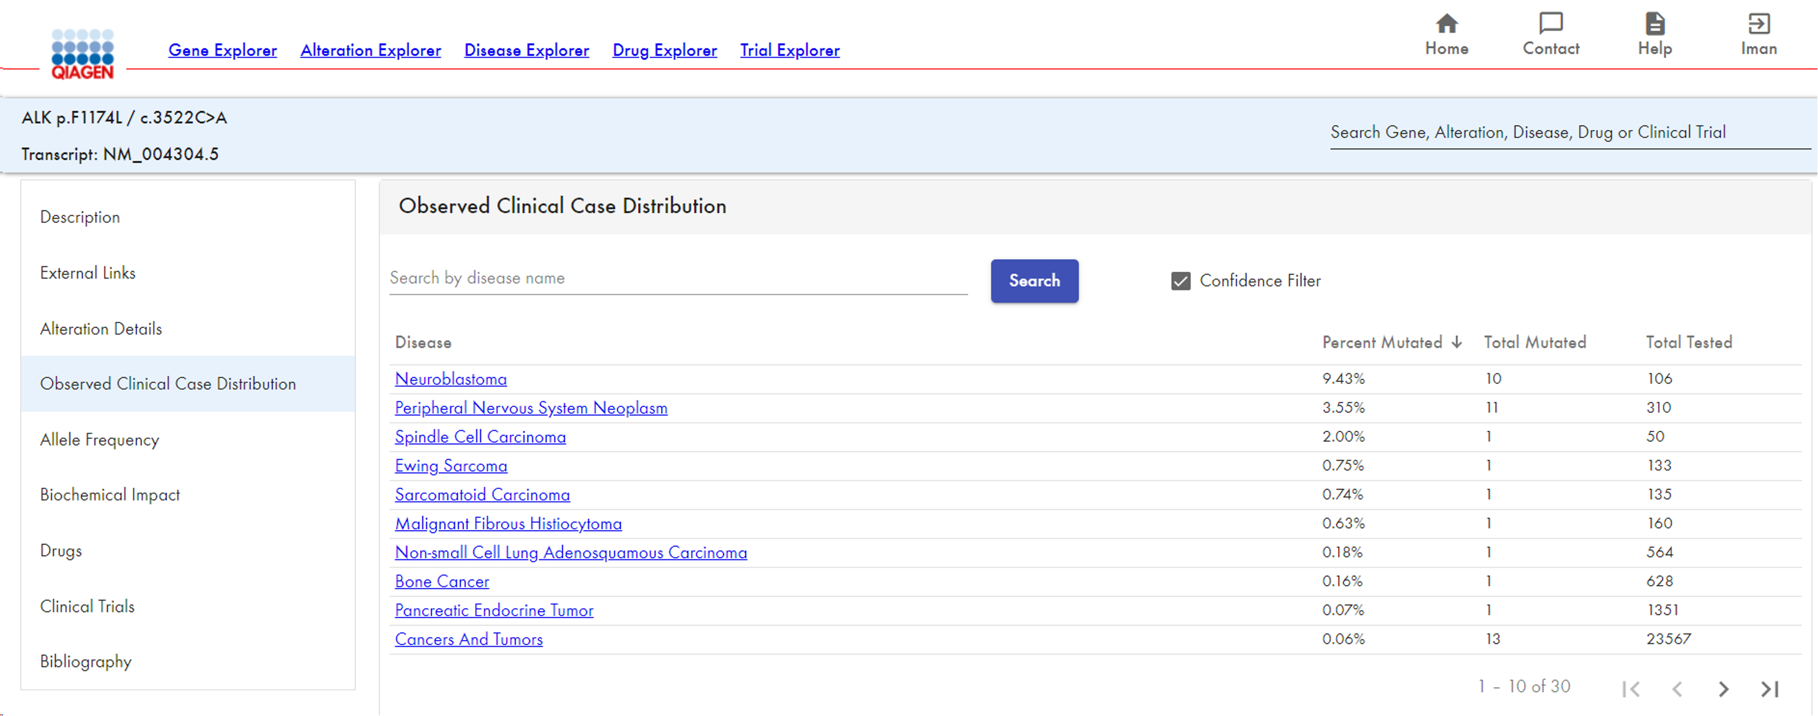This screenshot has width=1818, height=716.
Task: Focus the Search by disease name field
Action: [x=678, y=278]
